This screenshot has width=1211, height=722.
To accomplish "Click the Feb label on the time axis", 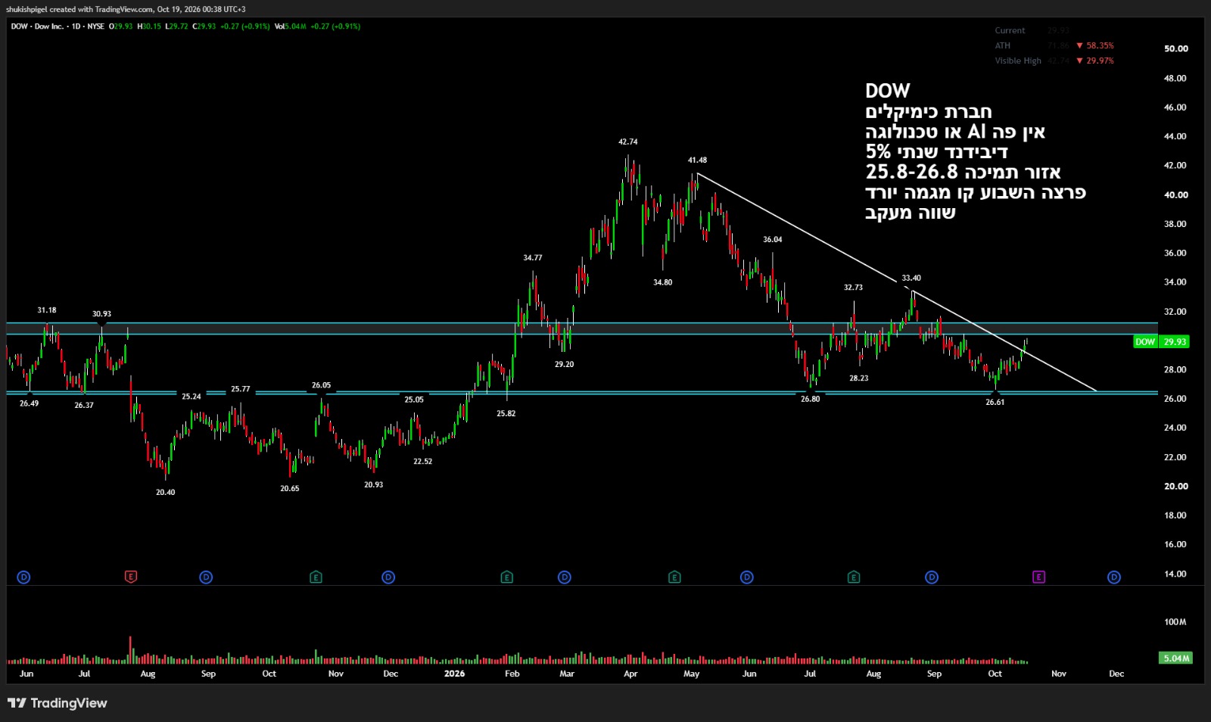I will click(512, 674).
